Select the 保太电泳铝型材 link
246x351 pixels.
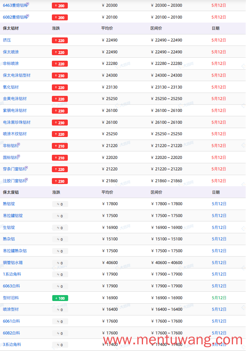click(x=17, y=76)
